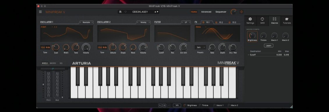329x112 pixels.
Task: Click the FX Rate knob
Action: [212, 47]
